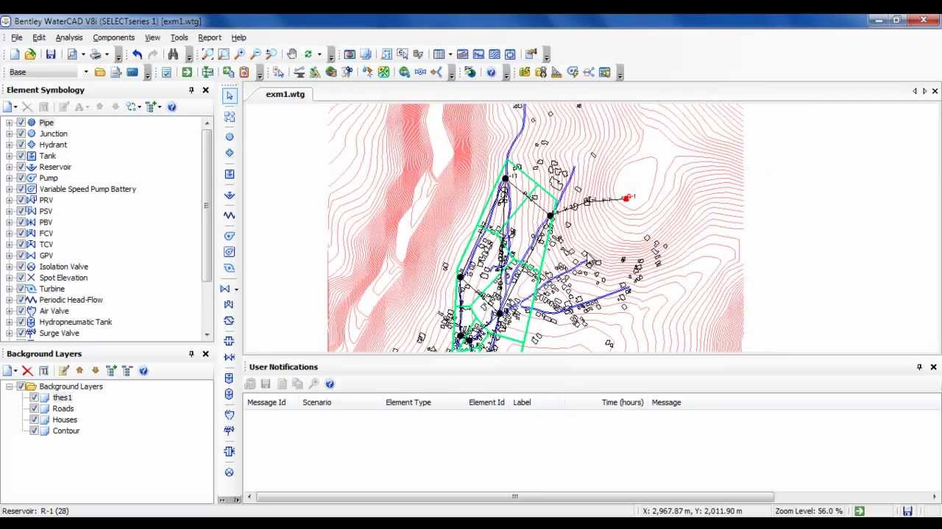Close the User Notifications panel
This screenshot has height=529, width=942.
pos(933,367)
